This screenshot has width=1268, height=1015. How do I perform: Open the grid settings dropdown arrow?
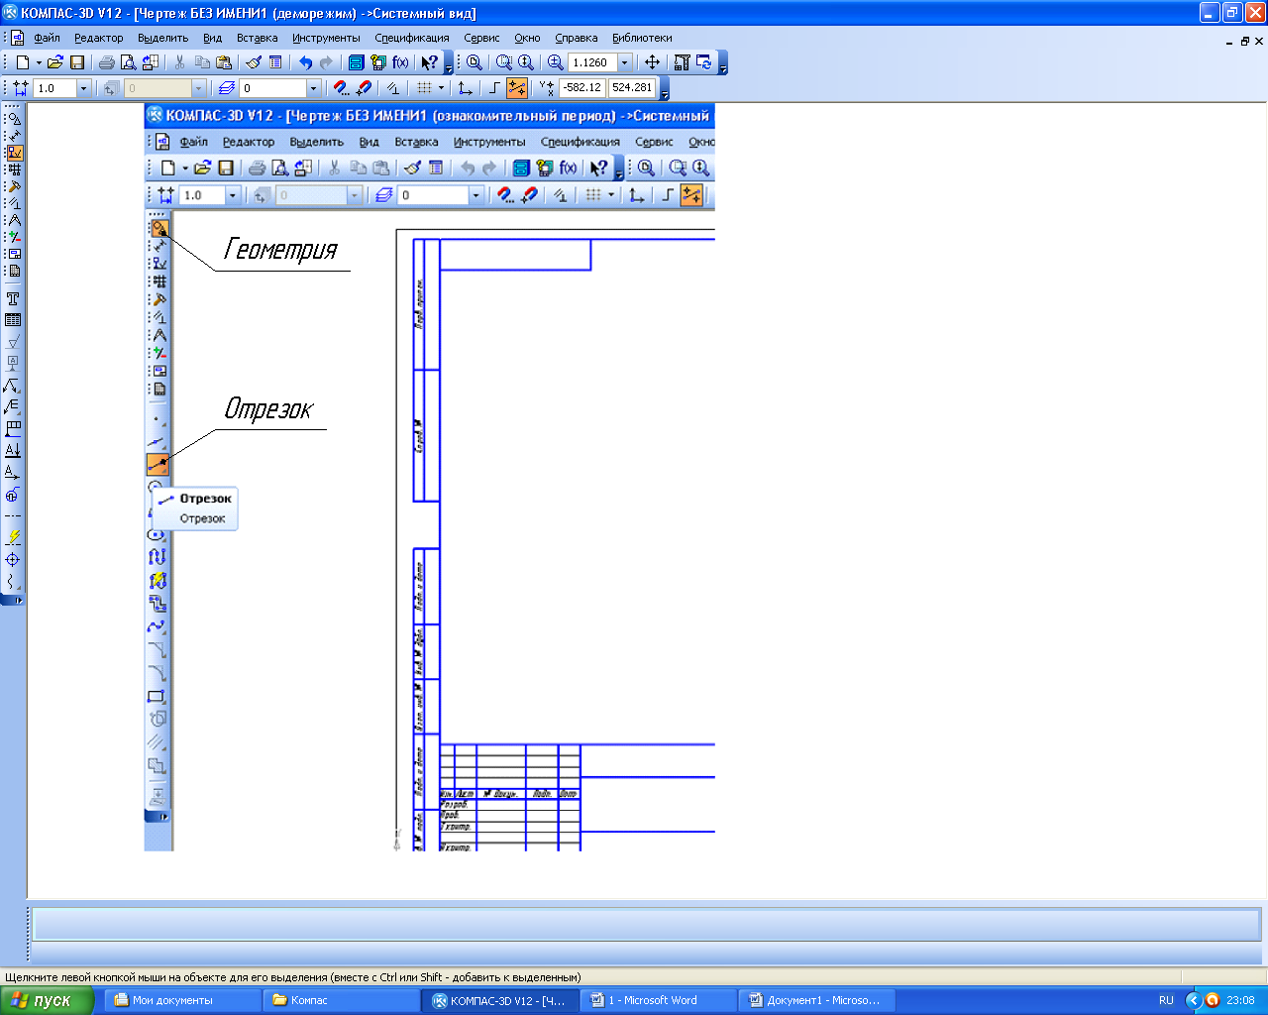point(442,88)
